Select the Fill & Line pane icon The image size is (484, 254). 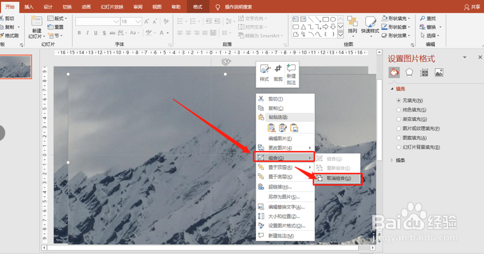pos(394,73)
